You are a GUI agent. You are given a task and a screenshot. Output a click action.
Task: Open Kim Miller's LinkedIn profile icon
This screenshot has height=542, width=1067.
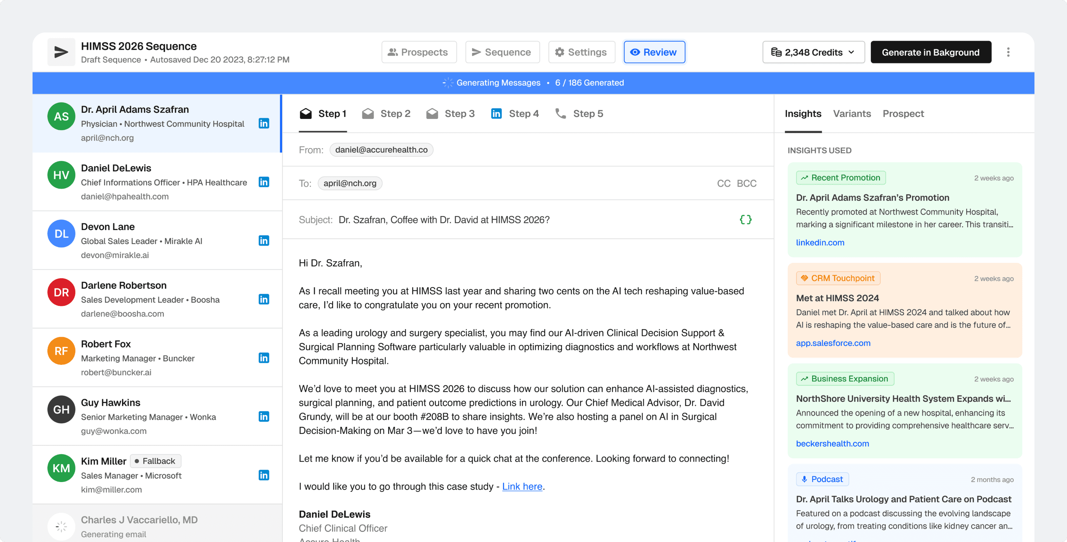[x=264, y=475]
